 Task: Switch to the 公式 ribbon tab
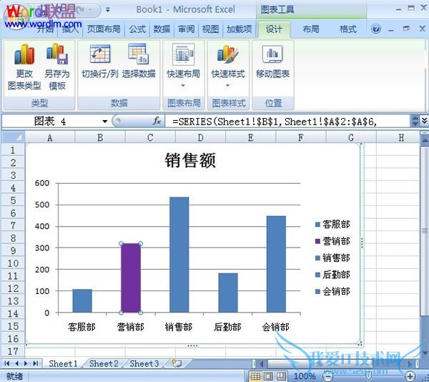[137, 29]
